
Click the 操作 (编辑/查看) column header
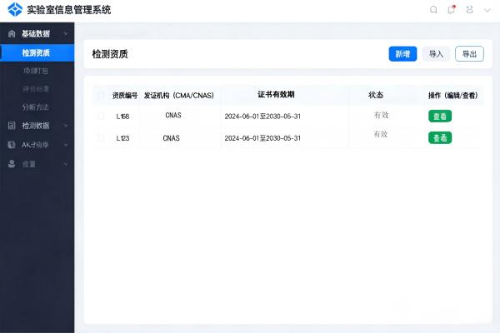tap(452, 95)
